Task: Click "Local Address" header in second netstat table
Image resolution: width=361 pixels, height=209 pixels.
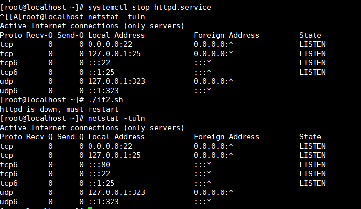Action: click(x=116, y=137)
